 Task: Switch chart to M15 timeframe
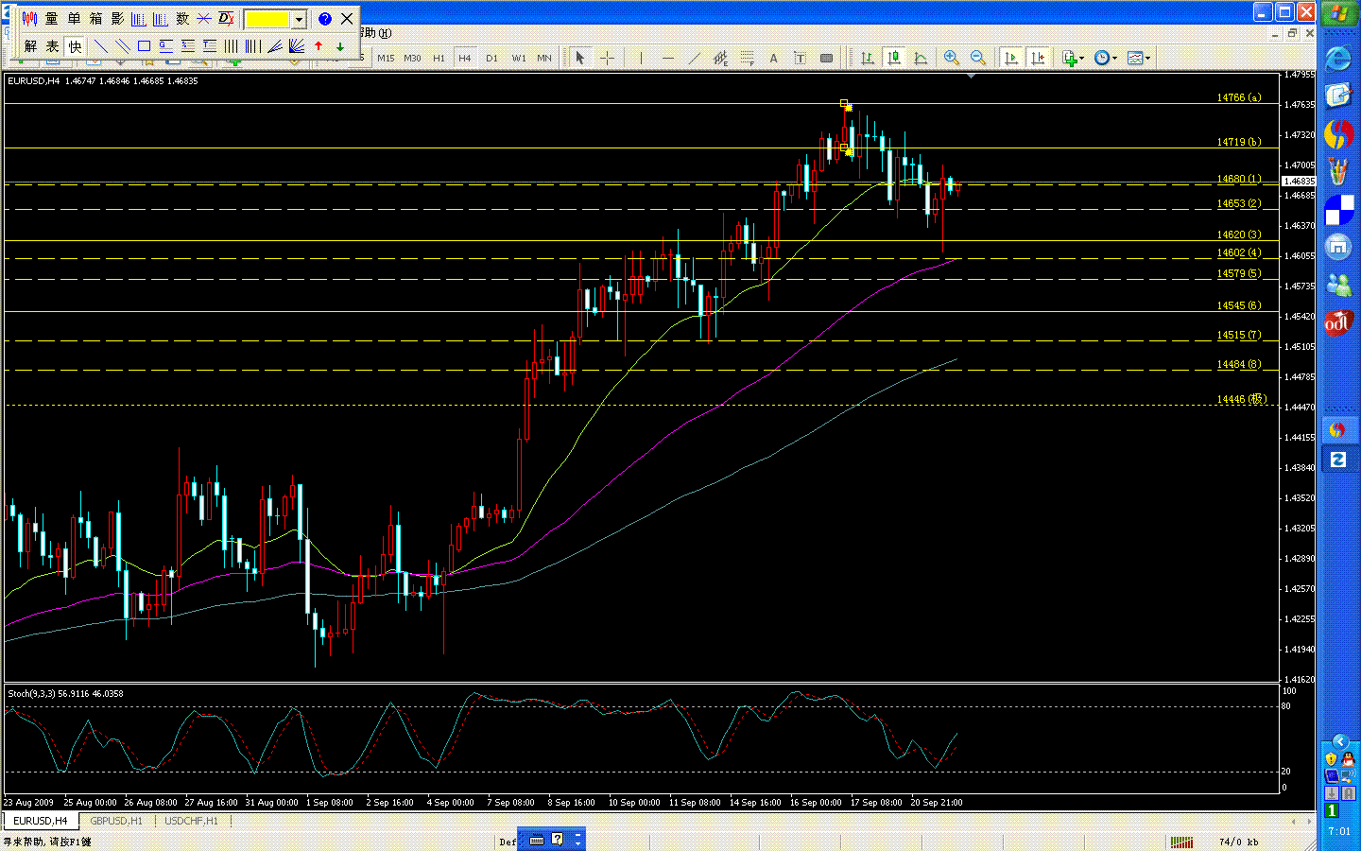(x=386, y=59)
